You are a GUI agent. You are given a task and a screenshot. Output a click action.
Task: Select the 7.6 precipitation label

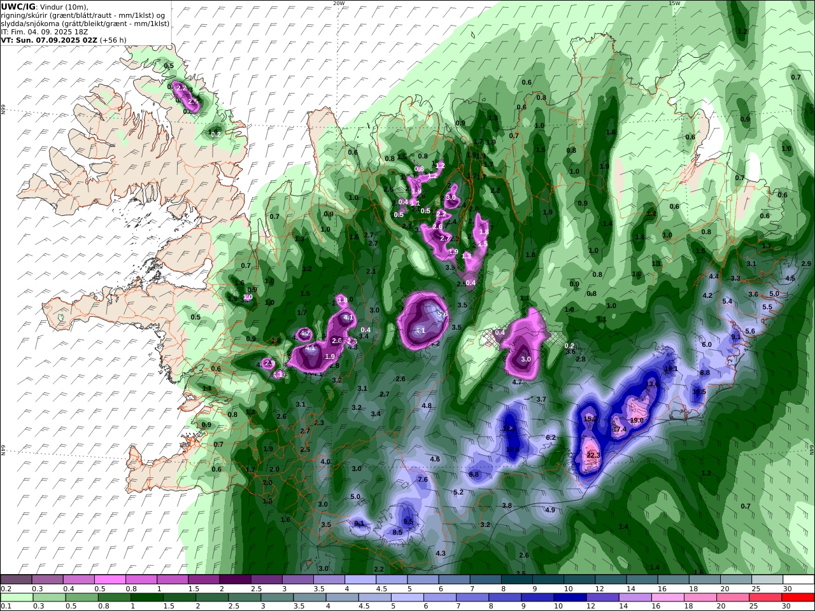(x=422, y=479)
